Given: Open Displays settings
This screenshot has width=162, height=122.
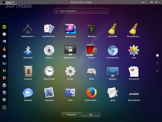Looking at the screenshot, I should (113, 73).
